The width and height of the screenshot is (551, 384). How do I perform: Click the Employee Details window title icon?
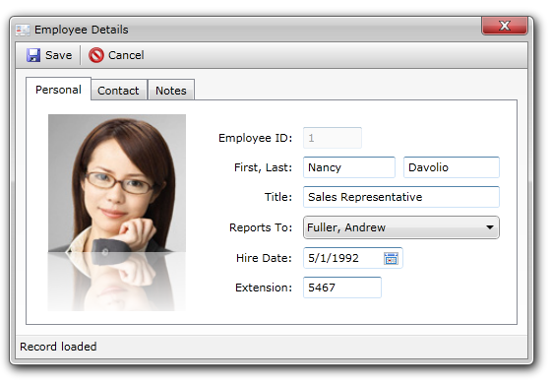click(23, 30)
